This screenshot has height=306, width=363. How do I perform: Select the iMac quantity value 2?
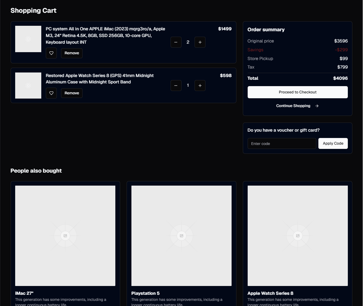[188, 42]
